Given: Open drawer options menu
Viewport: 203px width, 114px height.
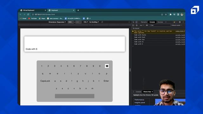Looking at the screenshot, I should pyautogui.click(x=133, y=92).
